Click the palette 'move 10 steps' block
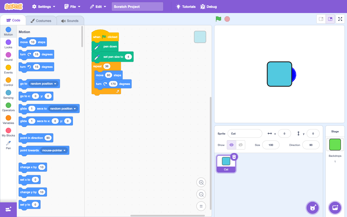This screenshot has height=217, width=347. [x=33, y=42]
